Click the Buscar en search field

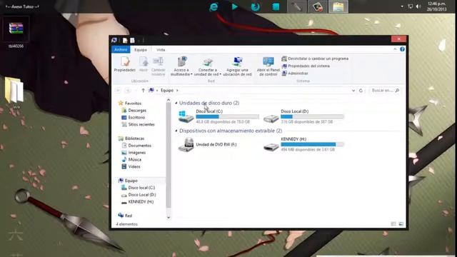(x=385, y=91)
